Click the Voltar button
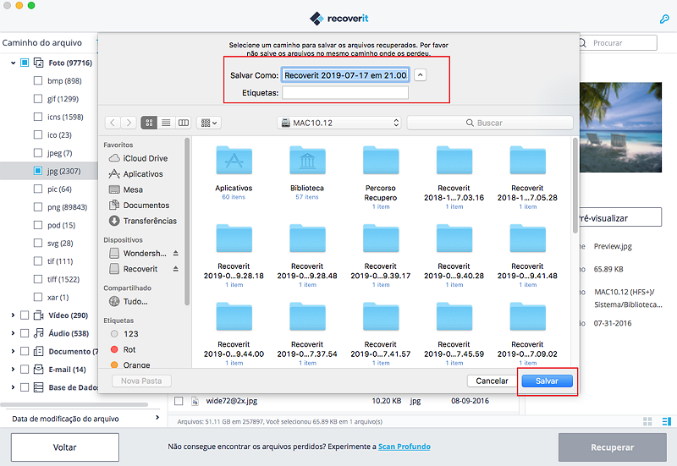Screen dimensions: 677x466 coord(65,447)
